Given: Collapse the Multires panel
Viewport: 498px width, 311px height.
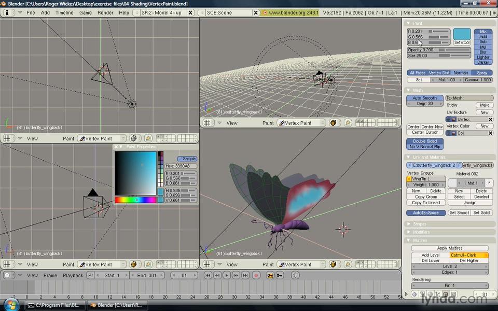Looking at the screenshot, I should 408,241.
